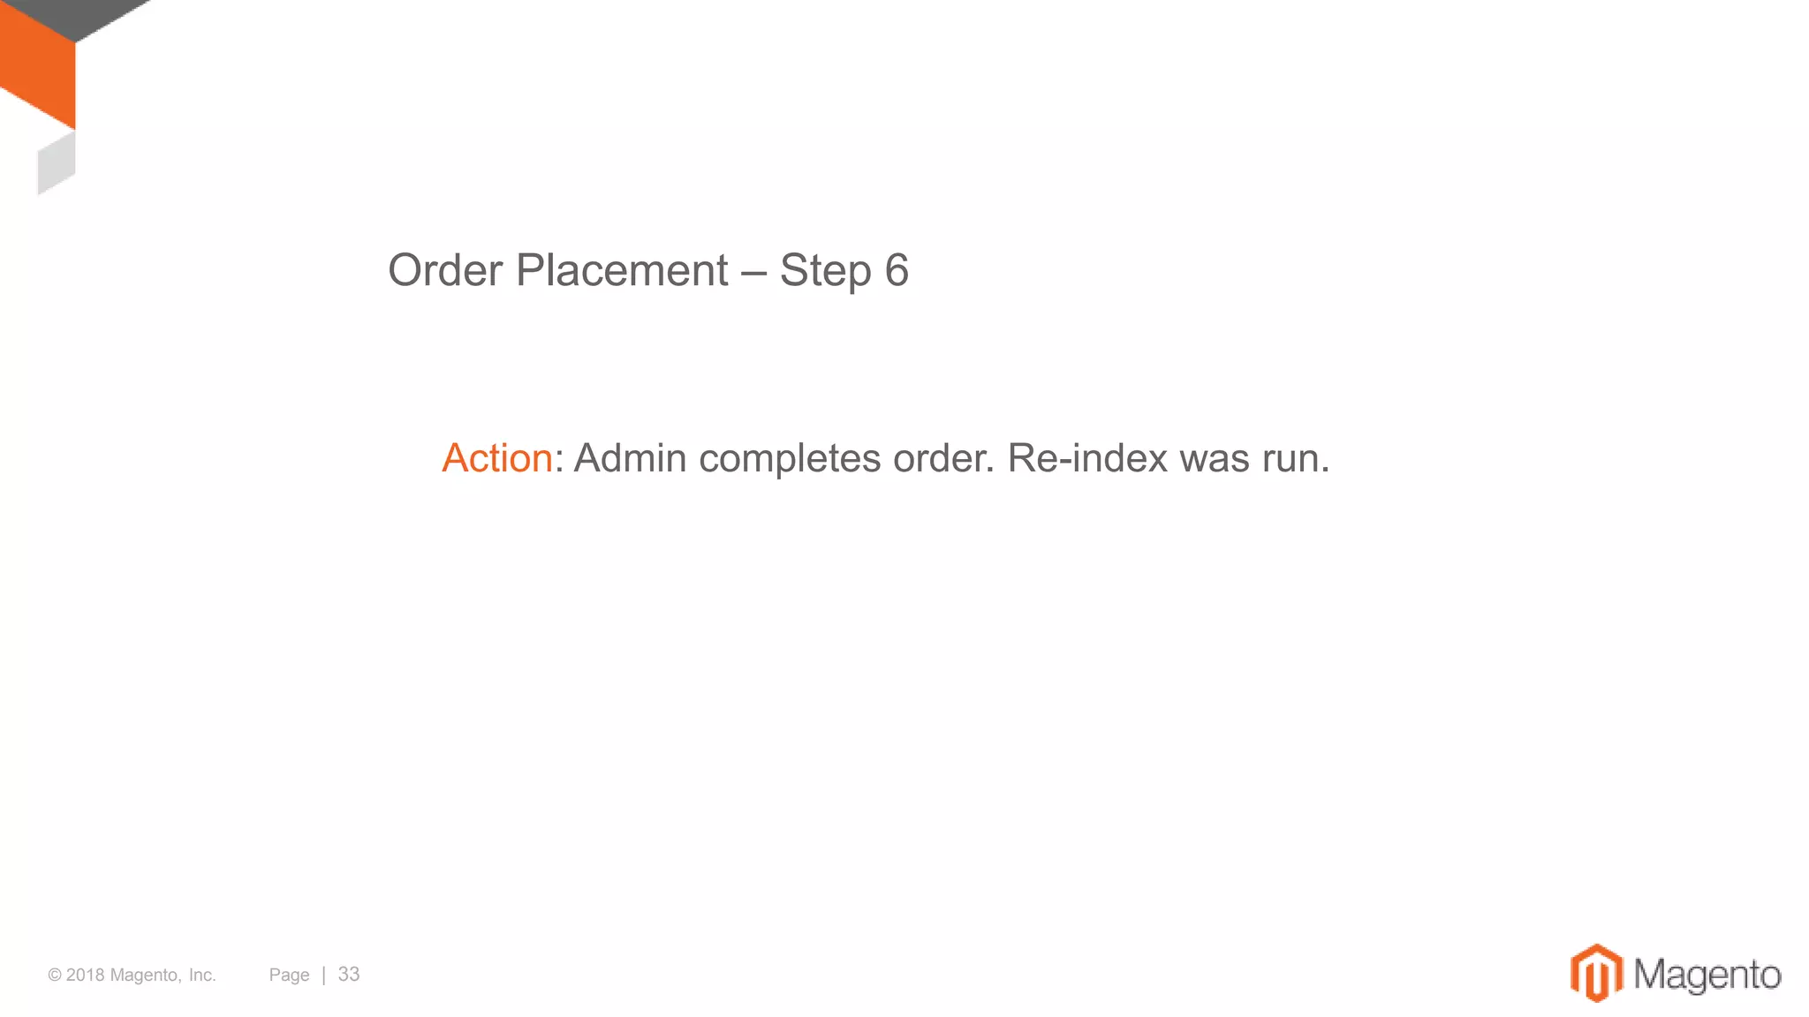The image size is (1809, 1017).
Task: Click '2018' in the copyright notice
Action: pos(86,975)
